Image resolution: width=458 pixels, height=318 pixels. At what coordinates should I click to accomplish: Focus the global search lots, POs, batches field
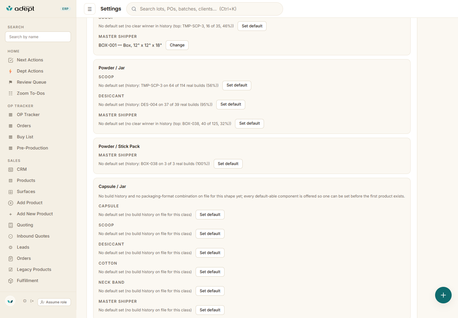pos(205,9)
